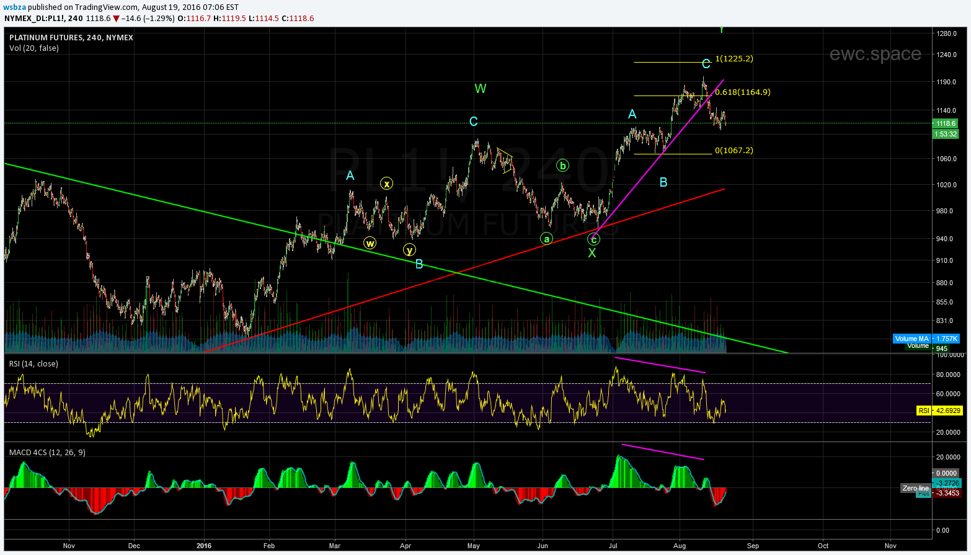Select the 1(1225.2) Fibonacci level label
The width and height of the screenshot is (971, 555).
(734, 59)
